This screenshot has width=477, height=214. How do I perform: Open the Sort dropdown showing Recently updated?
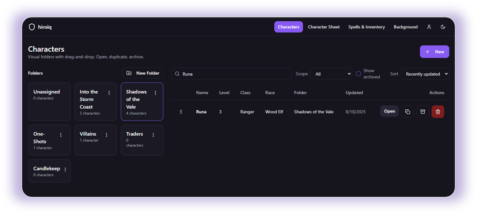tap(425, 74)
